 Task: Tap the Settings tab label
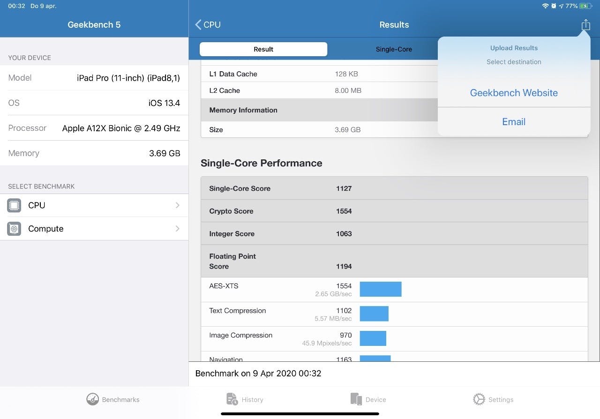[501, 400]
